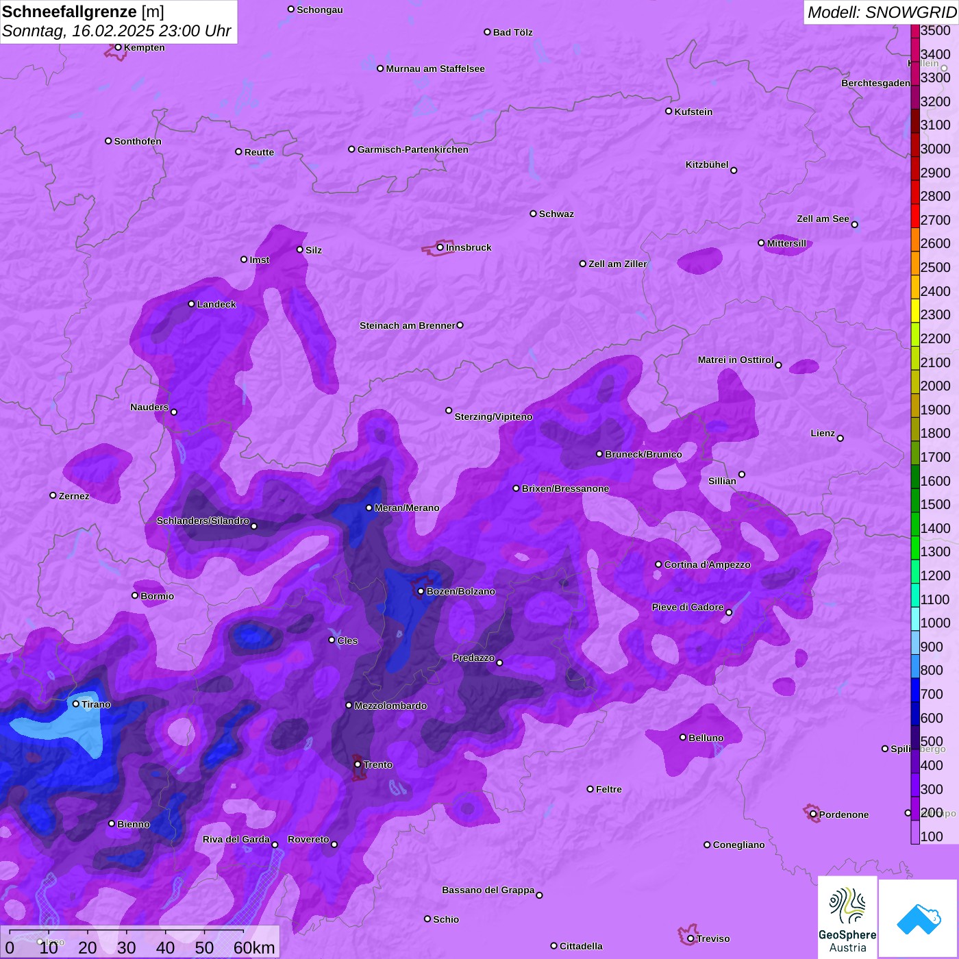This screenshot has width=959, height=959.
Task: Click the date Sonntag, 16.02.2025 23:00 Uhr
Action: tap(116, 31)
